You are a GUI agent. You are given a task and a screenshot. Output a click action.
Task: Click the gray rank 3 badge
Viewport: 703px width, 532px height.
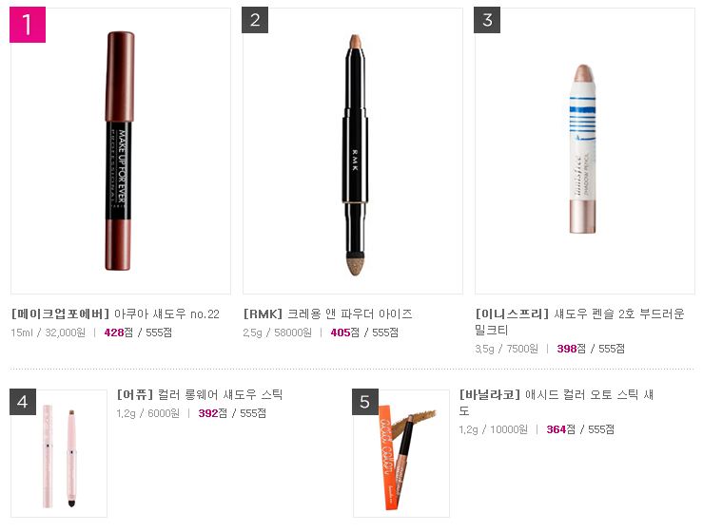coord(487,20)
